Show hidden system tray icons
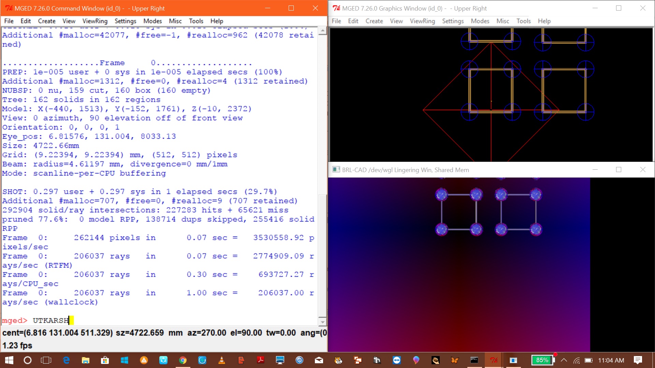 [564, 360]
